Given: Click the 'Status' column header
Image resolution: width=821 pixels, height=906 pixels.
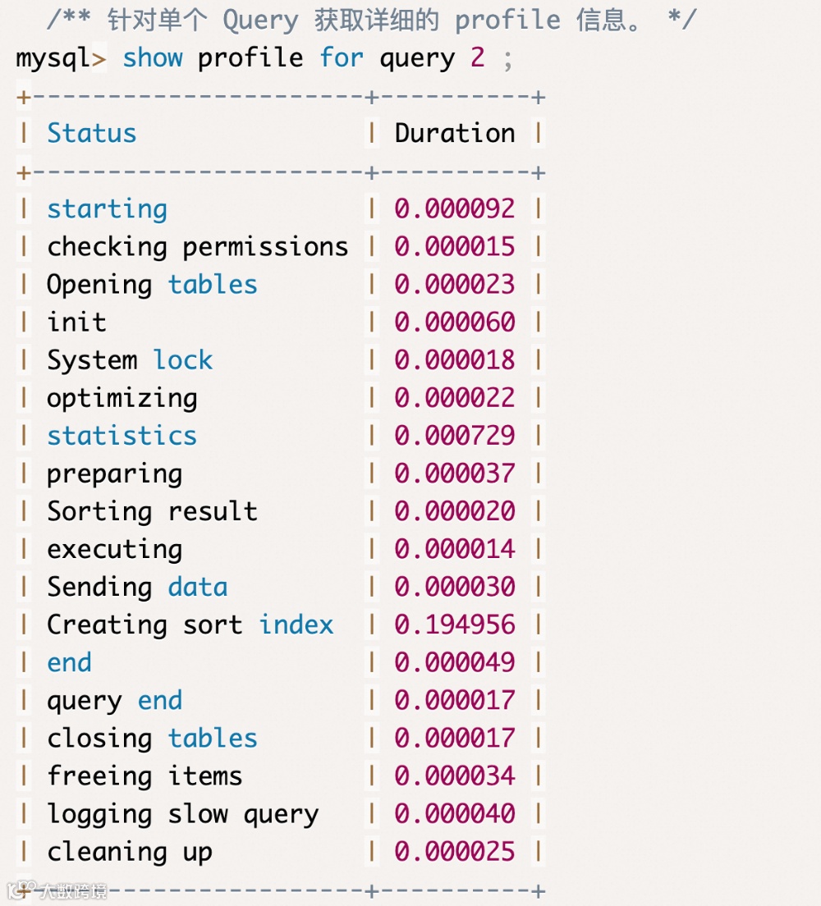Looking at the screenshot, I should click(x=91, y=134).
